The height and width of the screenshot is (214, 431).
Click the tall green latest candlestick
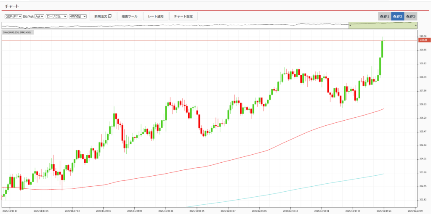(383, 48)
